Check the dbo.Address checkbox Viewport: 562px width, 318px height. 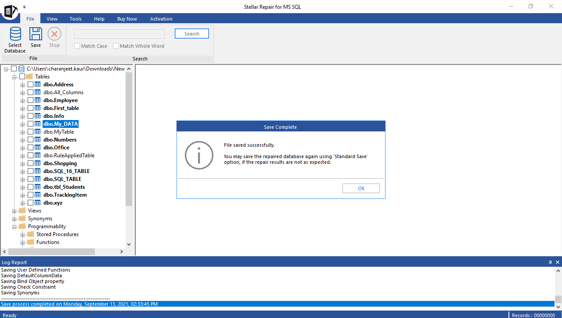pyautogui.click(x=30, y=85)
